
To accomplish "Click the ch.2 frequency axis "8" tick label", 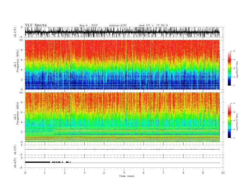I will point(22,102).
